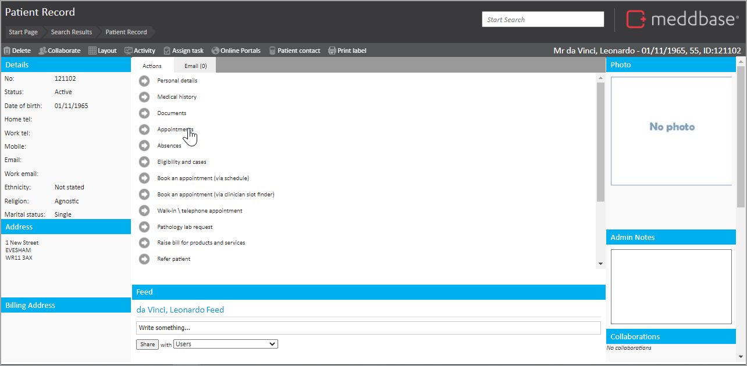The height and width of the screenshot is (366, 747).
Task: Open the Collaborate people icon
Action: point(42,51)
